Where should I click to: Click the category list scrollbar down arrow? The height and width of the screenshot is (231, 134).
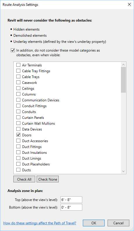pyautogui.click(x=124, y=171)
